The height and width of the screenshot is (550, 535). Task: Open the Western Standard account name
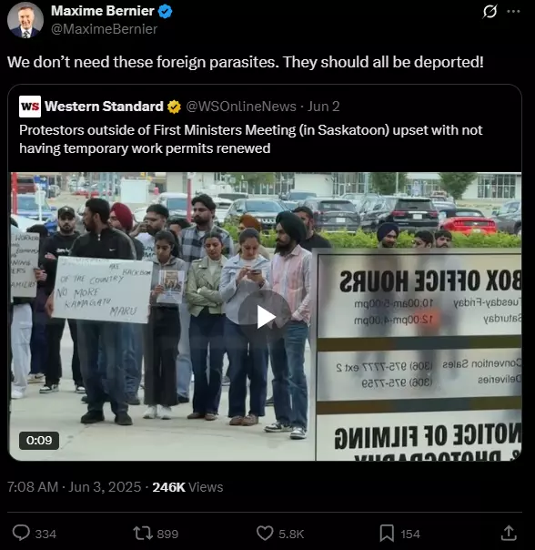tap(104, 107)
